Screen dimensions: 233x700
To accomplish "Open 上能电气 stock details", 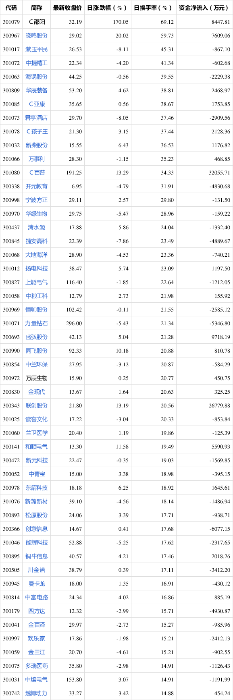I will pyautogui.click(x=37, y=282).
